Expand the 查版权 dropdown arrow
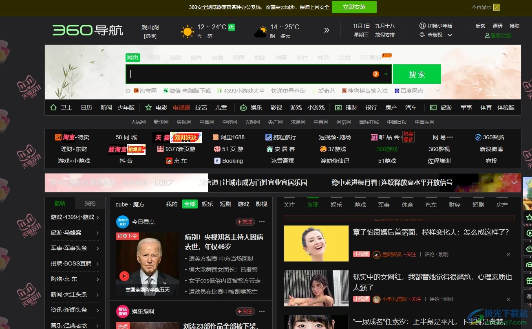Viewport: 532px width, 329px height. tap(450, 35)
